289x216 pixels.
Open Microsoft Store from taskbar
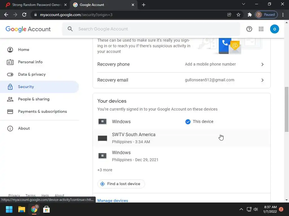[46, 209]
